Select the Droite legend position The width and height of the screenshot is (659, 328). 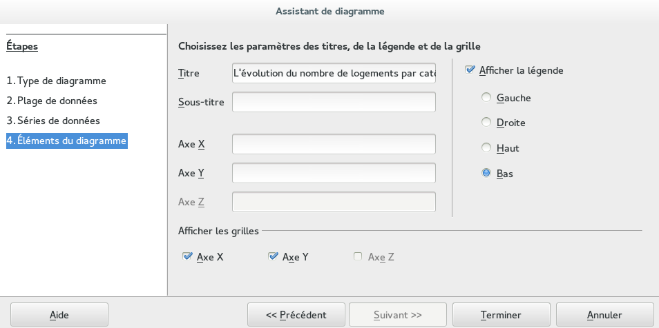pos(486,123)
